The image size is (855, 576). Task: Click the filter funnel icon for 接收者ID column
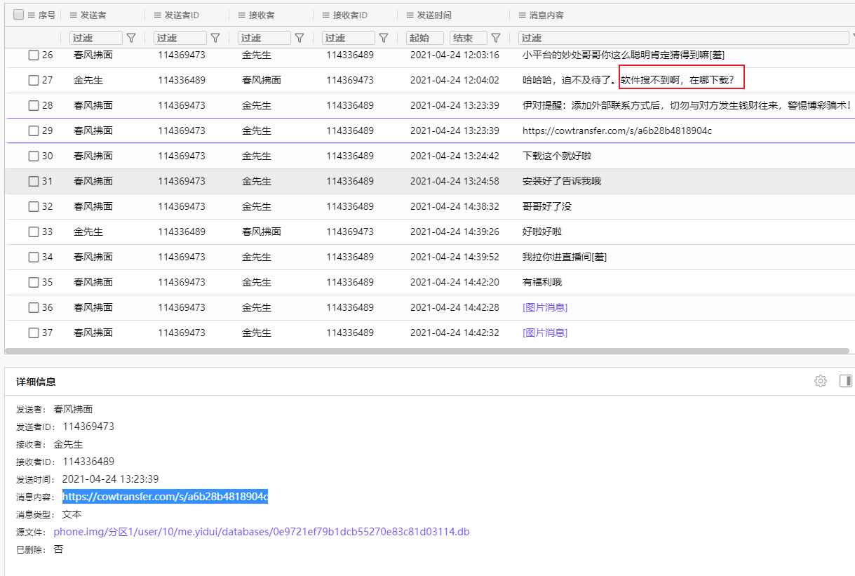click(384, 38)
